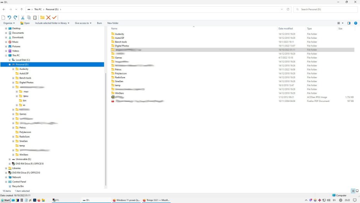Sort by the Type column header

pyautogui.click(x=310, y=29)
